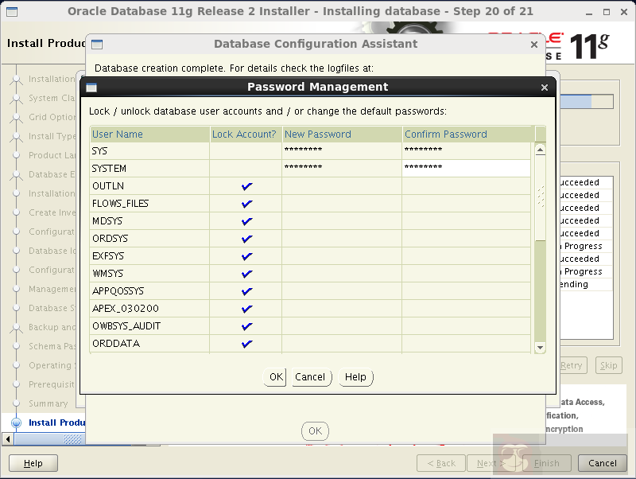Click the Database Configuration Assistant window icon

(x=97, y=44)
